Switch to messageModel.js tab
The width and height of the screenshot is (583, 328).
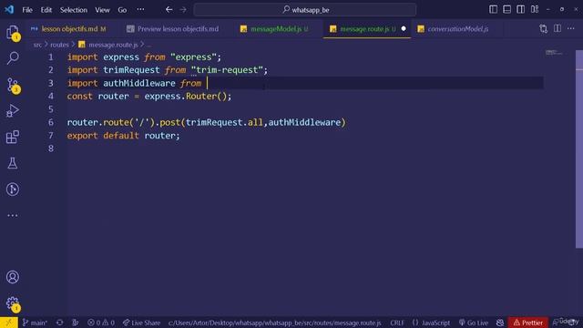[275, 28]
